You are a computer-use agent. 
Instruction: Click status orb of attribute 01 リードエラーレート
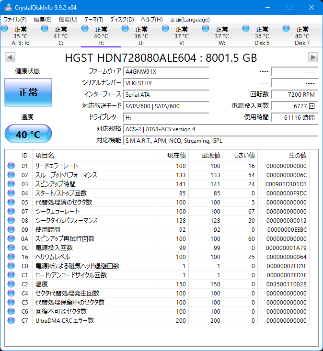11,166
